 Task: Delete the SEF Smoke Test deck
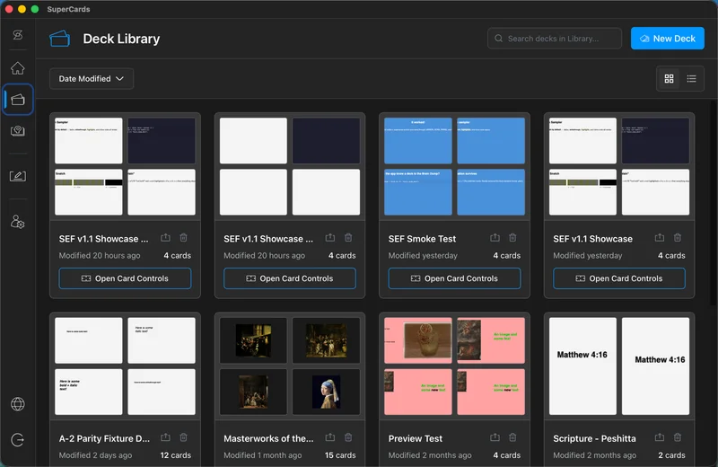(x=512, y=237)
